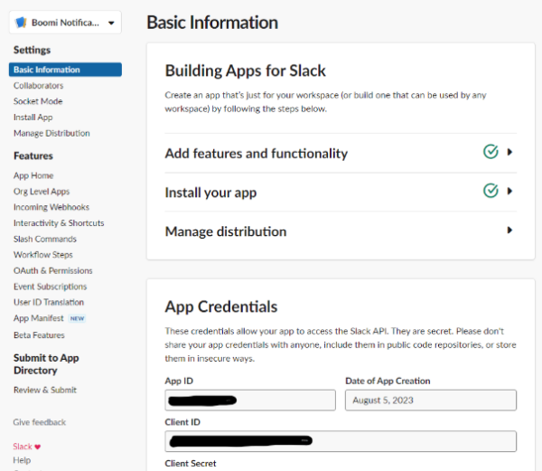Open App Manifest page

(38, 318)
